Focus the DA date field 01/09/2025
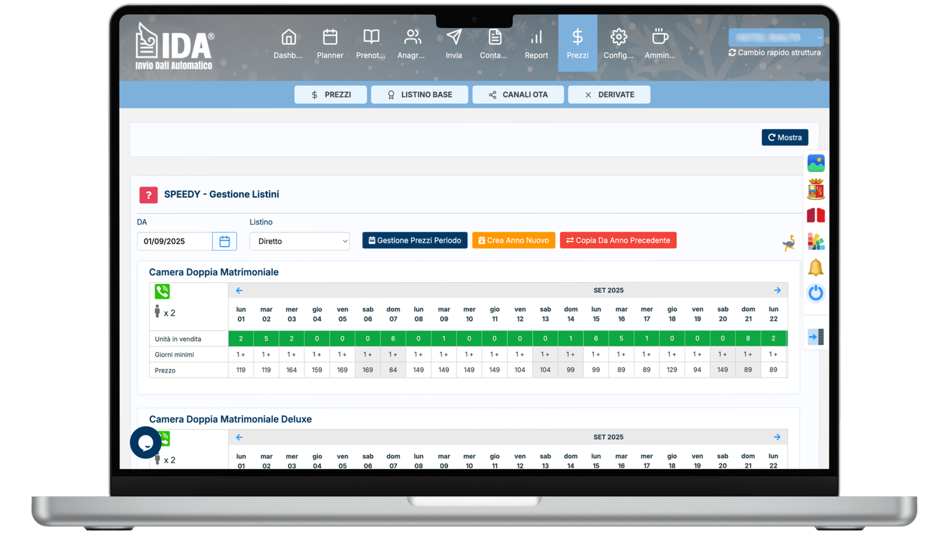This screenshot has height=534, width=949. pos(175,241)
